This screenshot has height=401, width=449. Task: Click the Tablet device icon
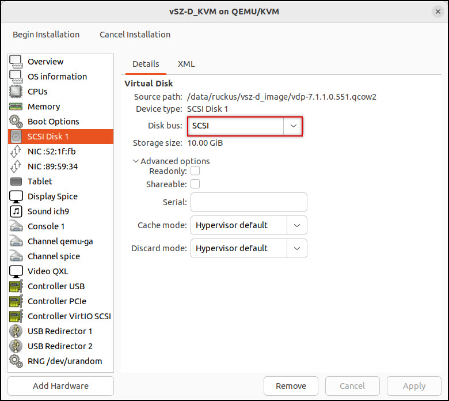[16, 181]
